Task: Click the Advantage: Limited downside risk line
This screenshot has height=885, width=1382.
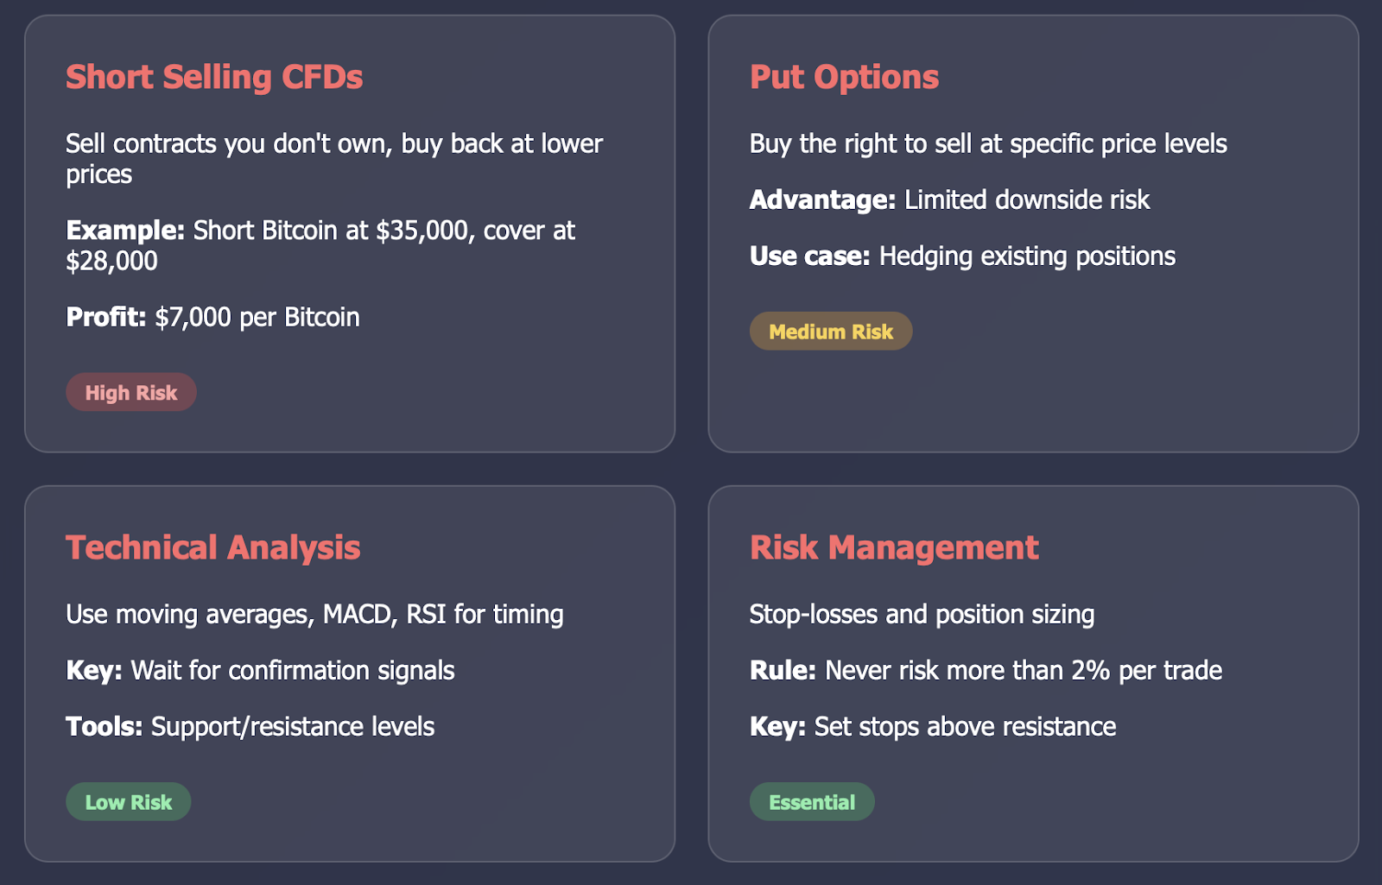Action: coord(949,199)
